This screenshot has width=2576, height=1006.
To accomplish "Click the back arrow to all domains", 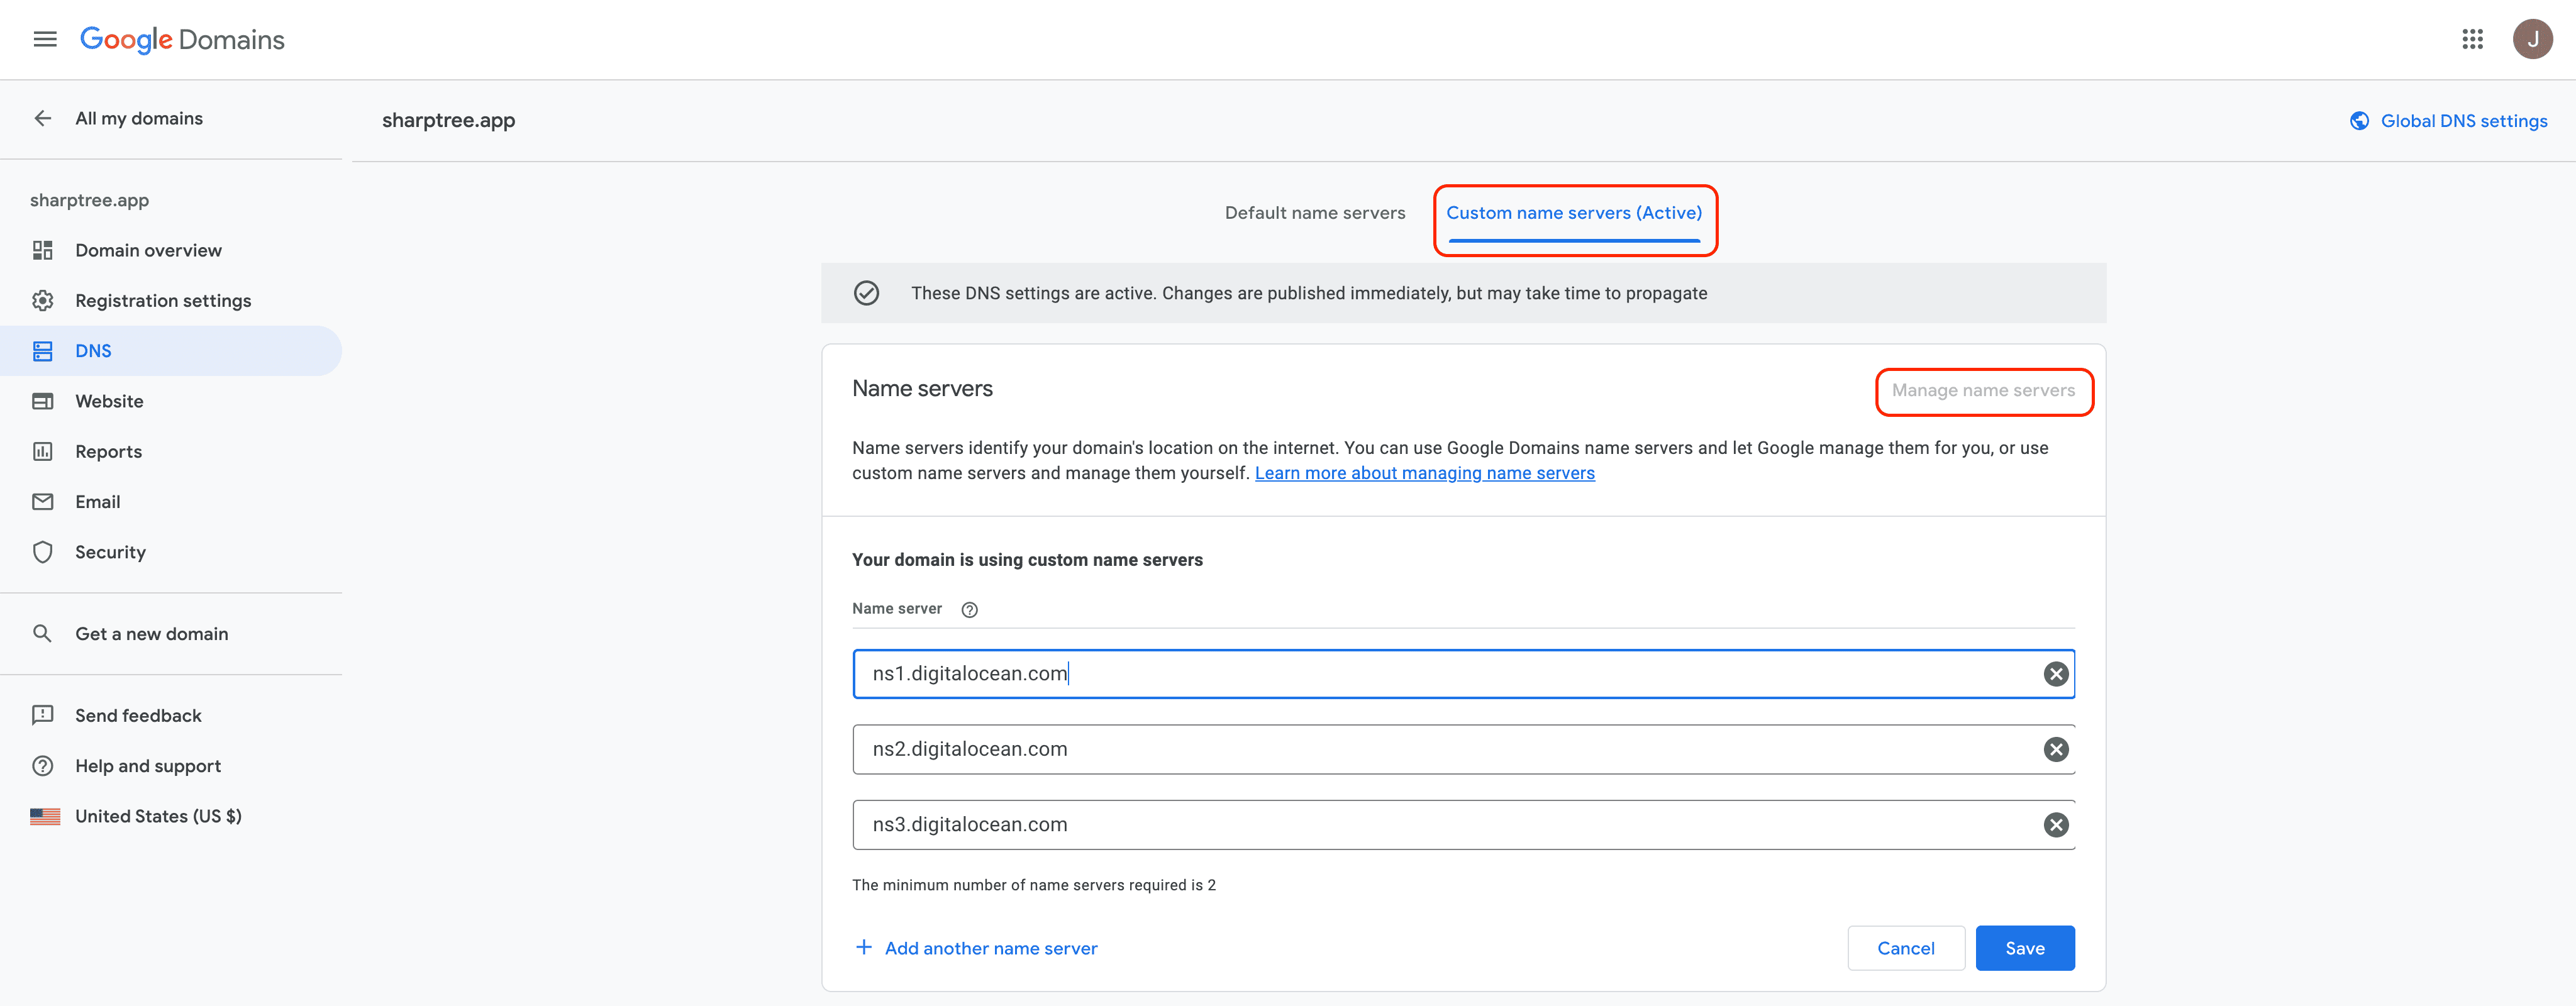I will pyautogui.click(x=43, y=118).
